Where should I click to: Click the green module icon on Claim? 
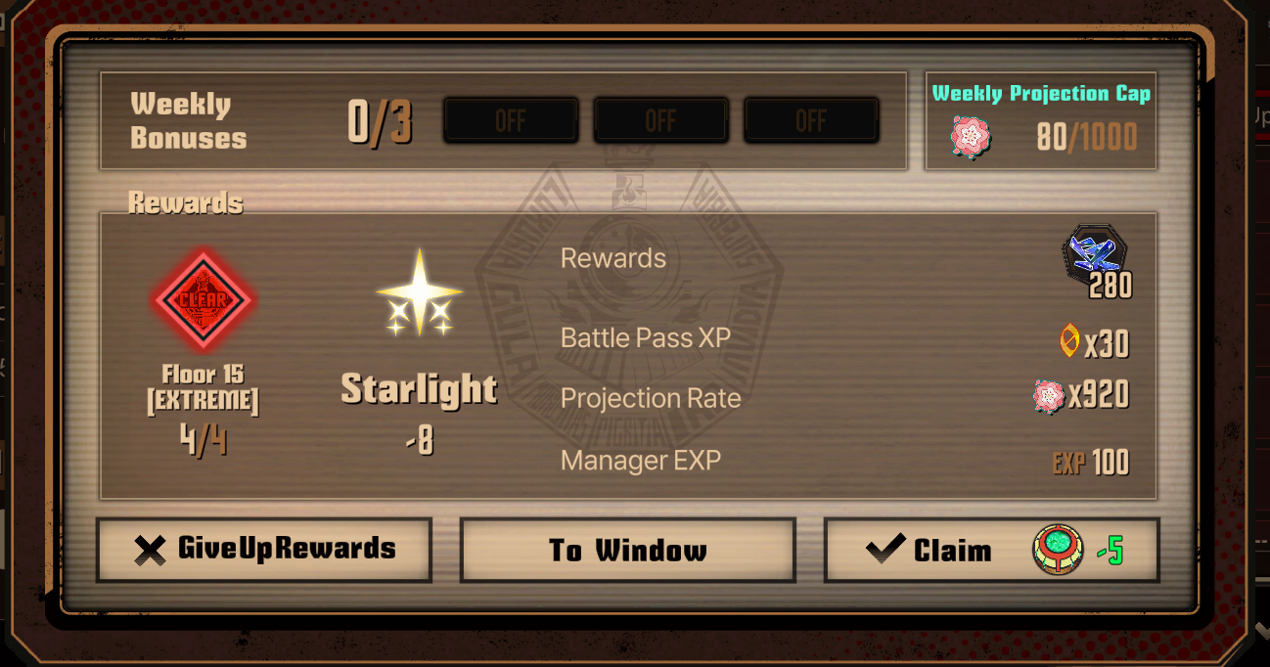(1059, 550)
